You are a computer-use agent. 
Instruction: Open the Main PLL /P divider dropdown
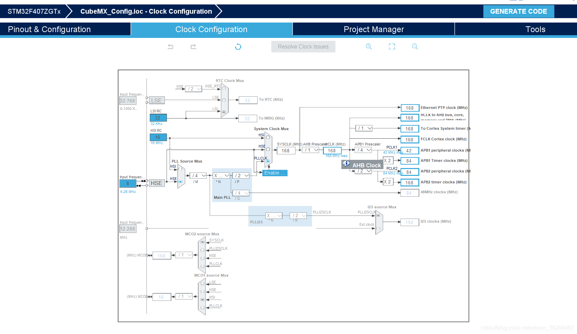point(241,176)
